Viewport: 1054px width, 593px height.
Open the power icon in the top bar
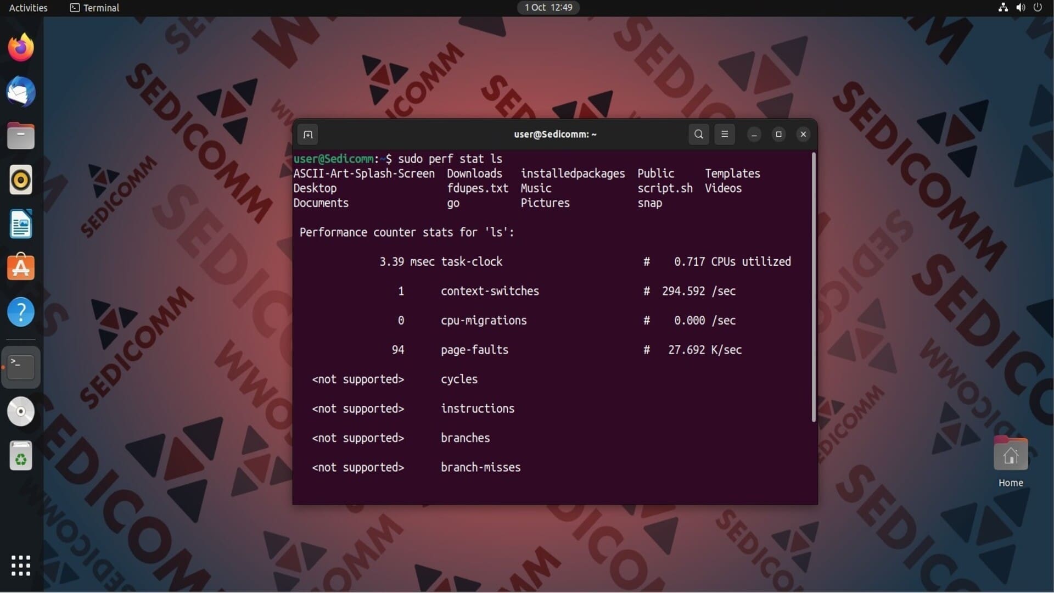(x=1038, y=8)
